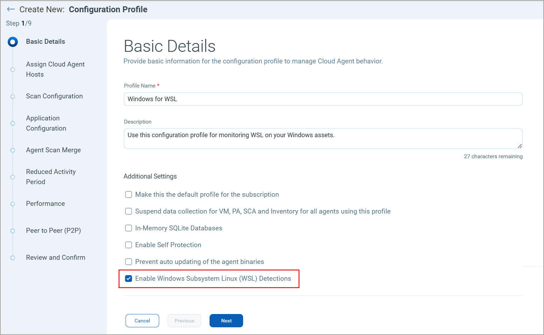This screenshot has height=335, width=544.
Task: Open the Scan Configuration step
Action: coord(54,96)
